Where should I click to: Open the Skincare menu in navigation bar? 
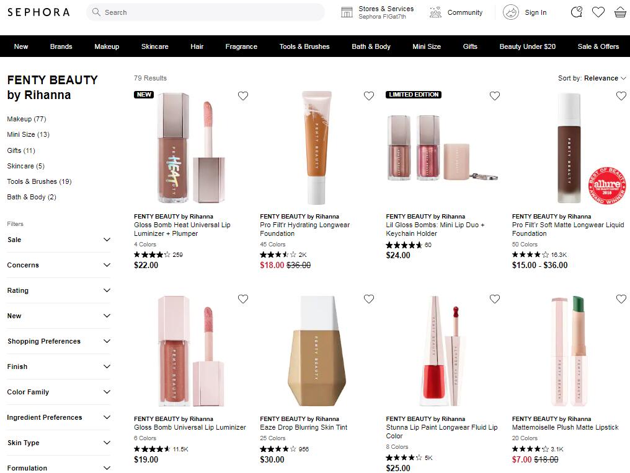154,46
